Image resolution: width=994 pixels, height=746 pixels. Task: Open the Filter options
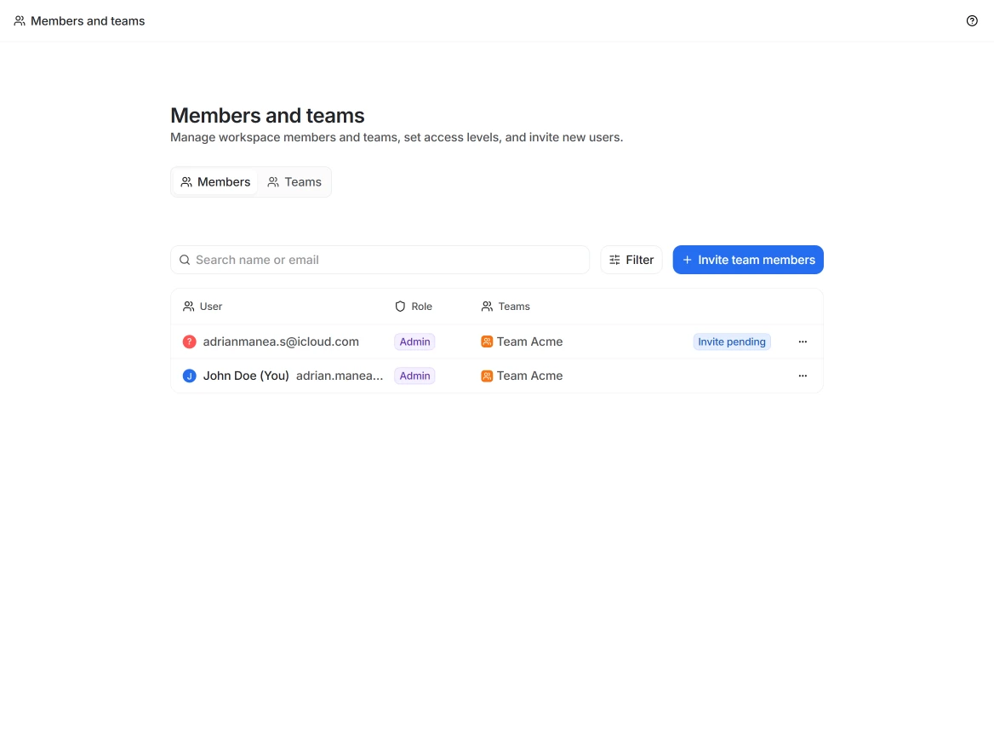631,260
